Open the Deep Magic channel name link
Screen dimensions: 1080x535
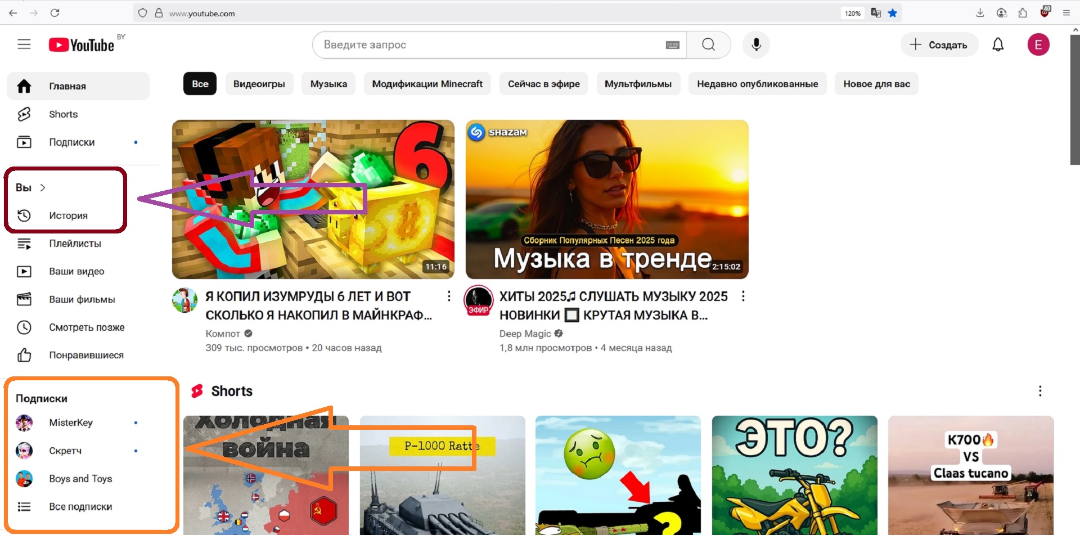click(x=525, y=334)
